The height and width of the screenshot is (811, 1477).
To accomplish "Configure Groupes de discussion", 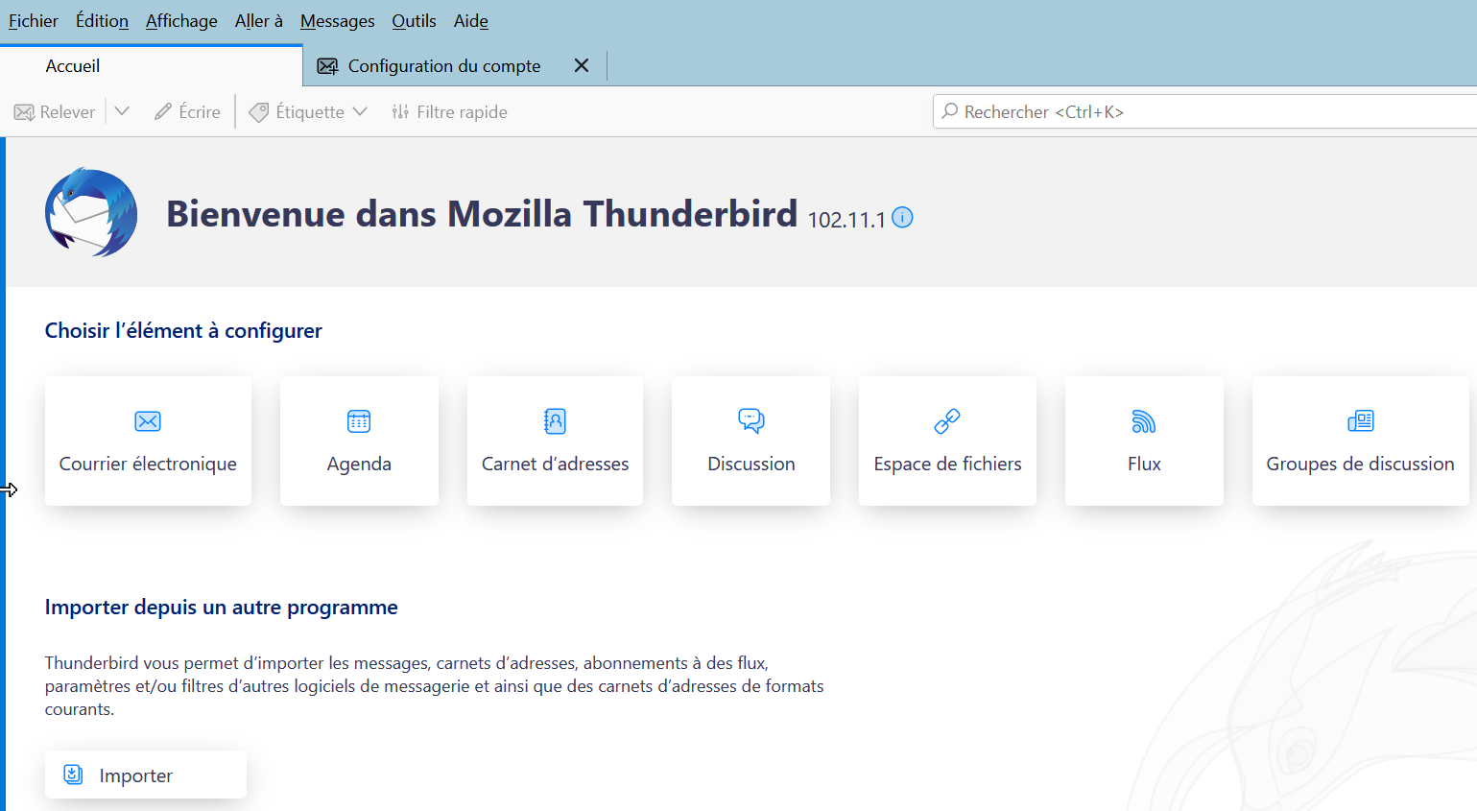I will [1361, 441].
